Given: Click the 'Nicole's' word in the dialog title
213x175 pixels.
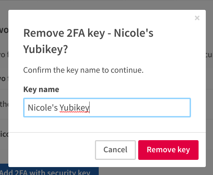Looking at the screenshot, I should point(134,33).
